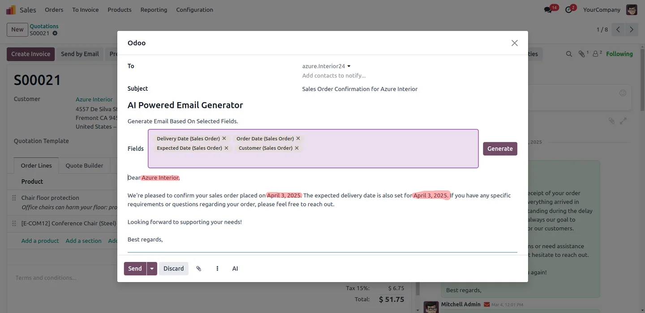
Task: Click Following status button
Action: coord(619,54)
